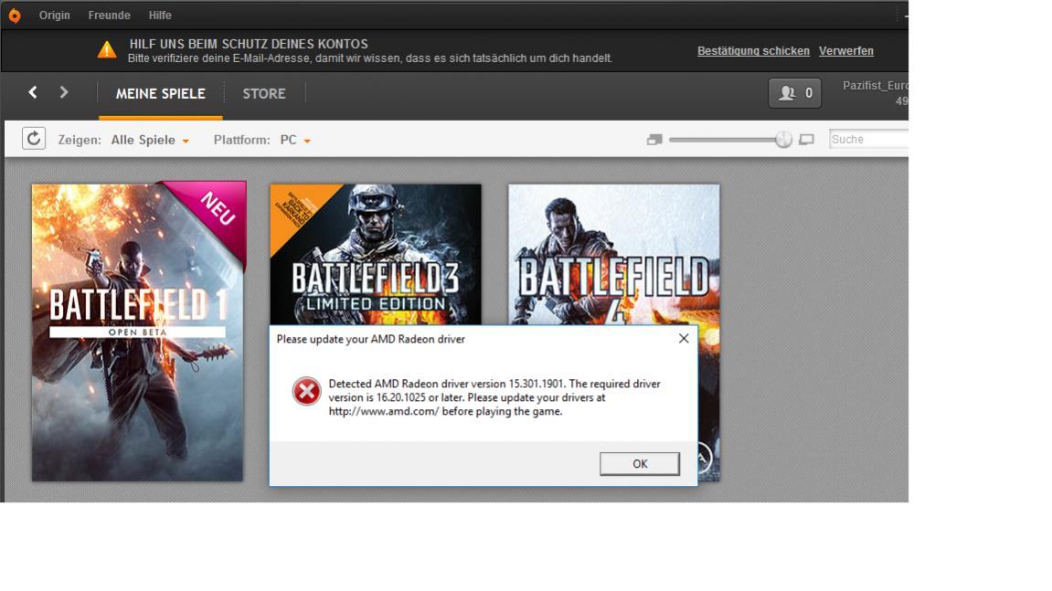Select the Battlefield 1 Open Beta tile
This screenshot has width=1052, height=591.
137,332
